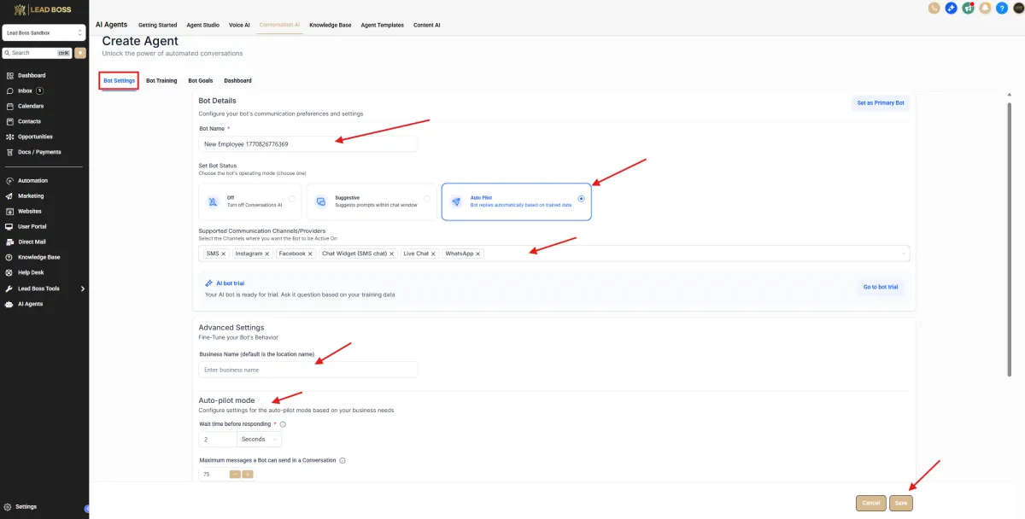The image size is (1025, 519).
Task: Select the Off bot status radio
Action: [x=292, y=198]
